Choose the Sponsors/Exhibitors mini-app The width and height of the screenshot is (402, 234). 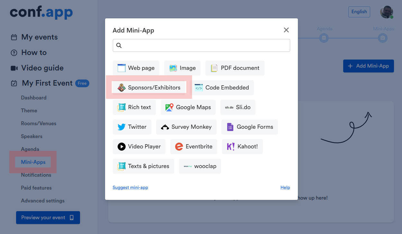coord(149,88)
